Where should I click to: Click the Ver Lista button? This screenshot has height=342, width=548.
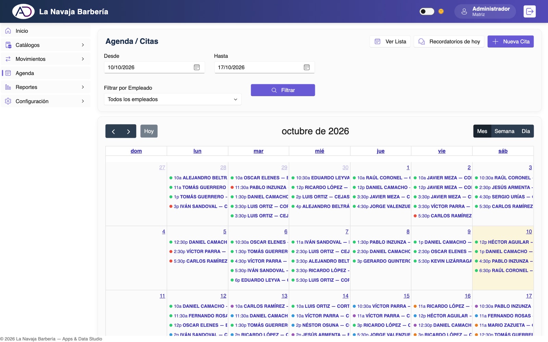(x=390, y=41)
